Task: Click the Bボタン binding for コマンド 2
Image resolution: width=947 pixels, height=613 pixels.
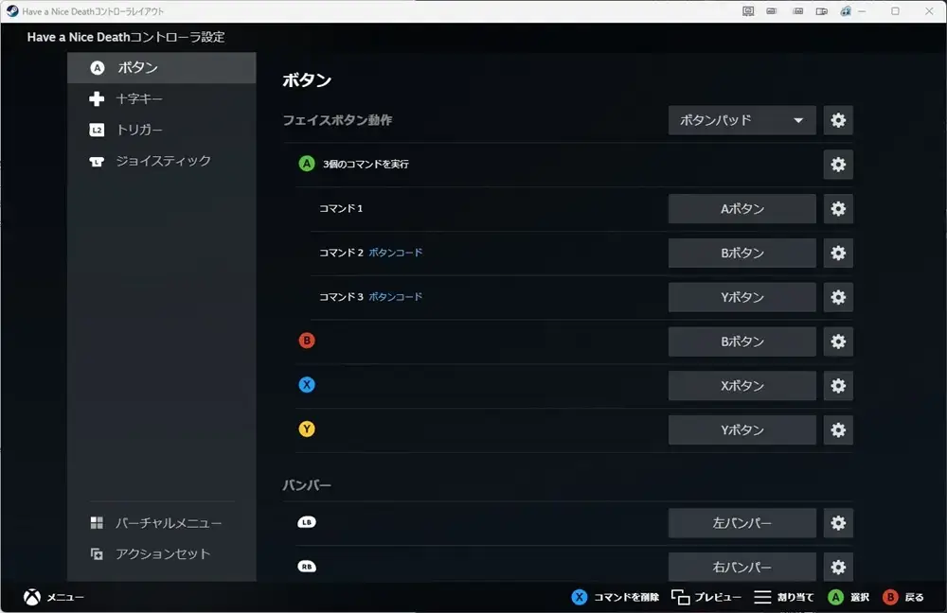Action: click(742, 253)
